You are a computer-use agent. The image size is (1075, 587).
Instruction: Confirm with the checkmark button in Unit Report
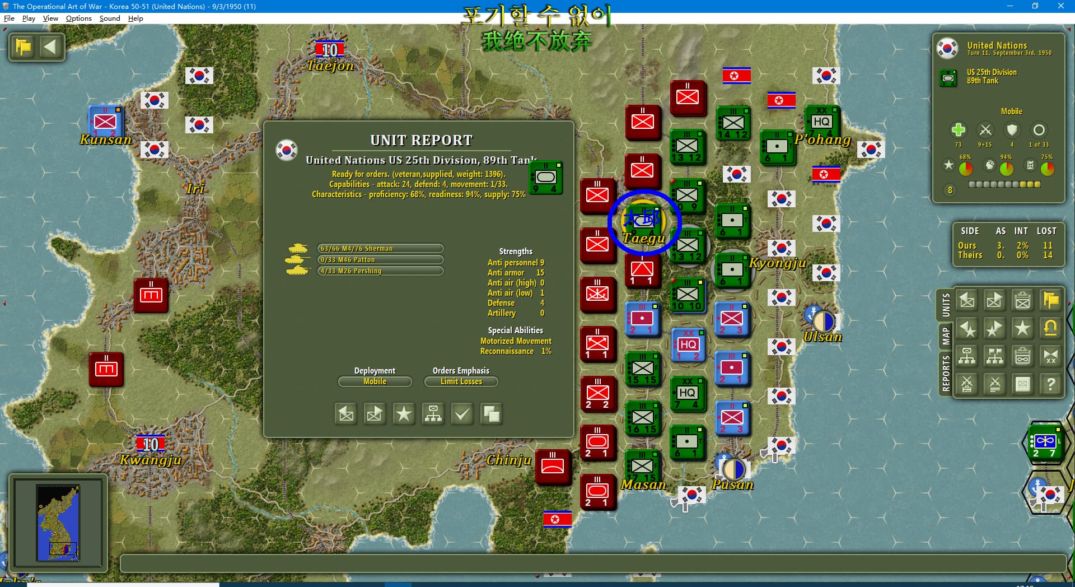coord(462,414)
